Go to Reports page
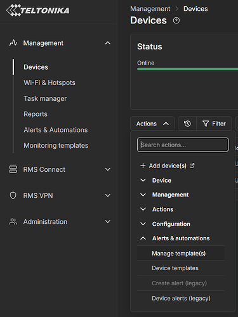 point(36,114)
